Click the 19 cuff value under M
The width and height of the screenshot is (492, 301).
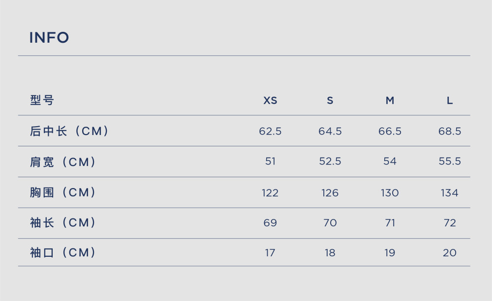coord(390,253)
